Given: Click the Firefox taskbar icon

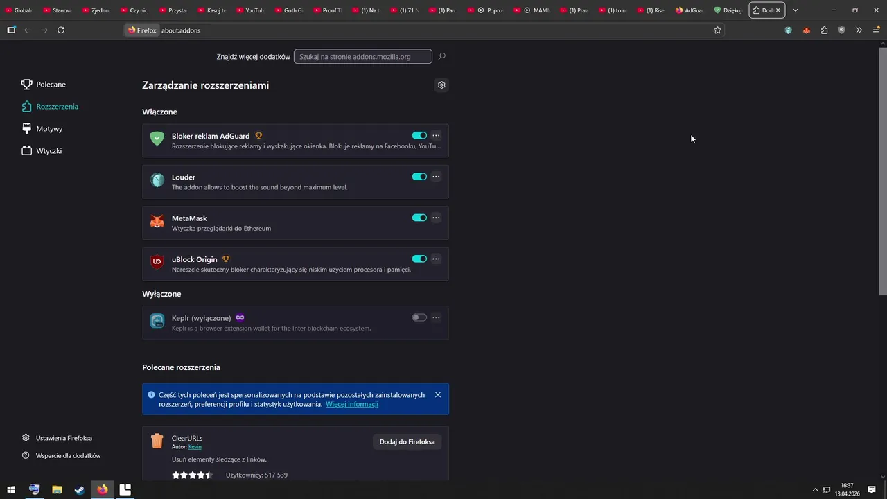Looking at the screenshot, I should point(103,489).
